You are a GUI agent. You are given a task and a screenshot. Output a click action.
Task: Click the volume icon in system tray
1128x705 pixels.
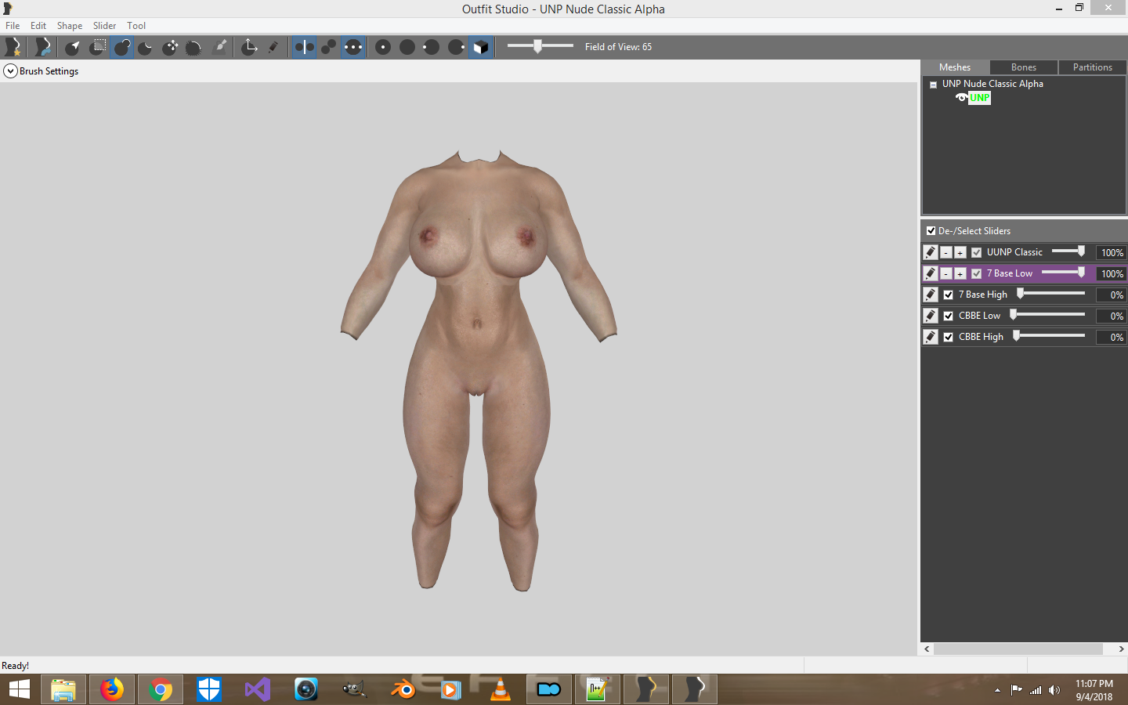tap(1054, 690)
